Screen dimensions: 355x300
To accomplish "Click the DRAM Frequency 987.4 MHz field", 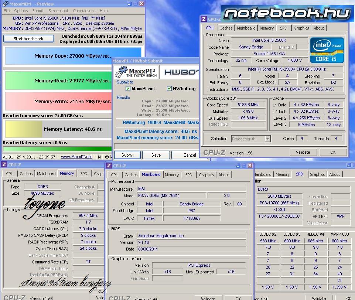I will (88, 215).
